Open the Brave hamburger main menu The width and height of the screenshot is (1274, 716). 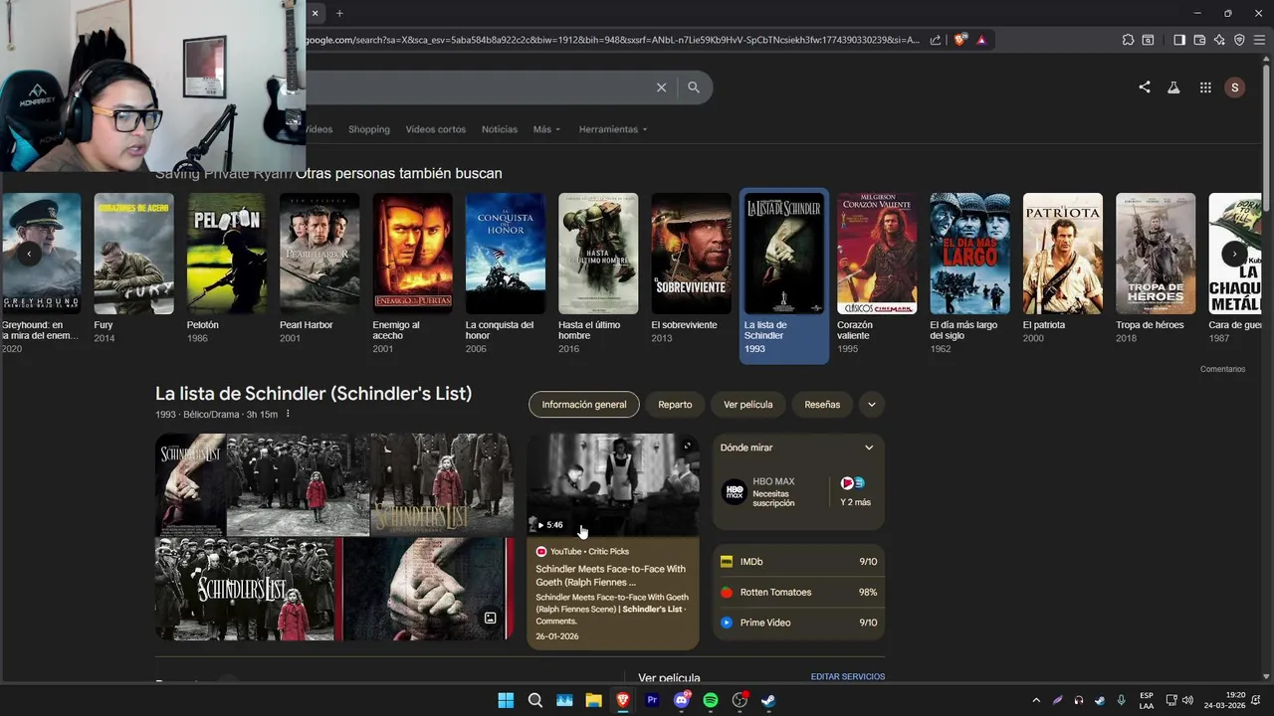(1259, 40)
